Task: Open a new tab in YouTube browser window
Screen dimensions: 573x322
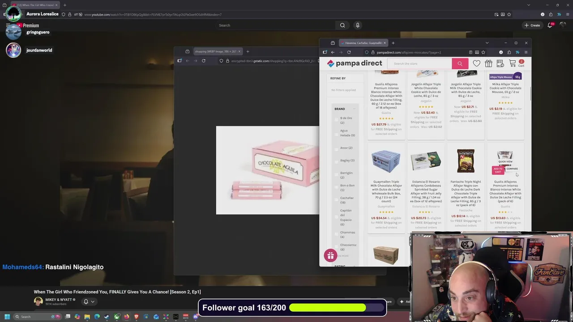Action: pyautogui.click(x=64, y=5)
